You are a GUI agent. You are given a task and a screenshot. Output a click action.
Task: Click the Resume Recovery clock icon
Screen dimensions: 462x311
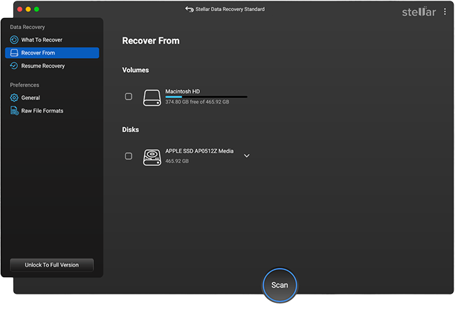14,66
